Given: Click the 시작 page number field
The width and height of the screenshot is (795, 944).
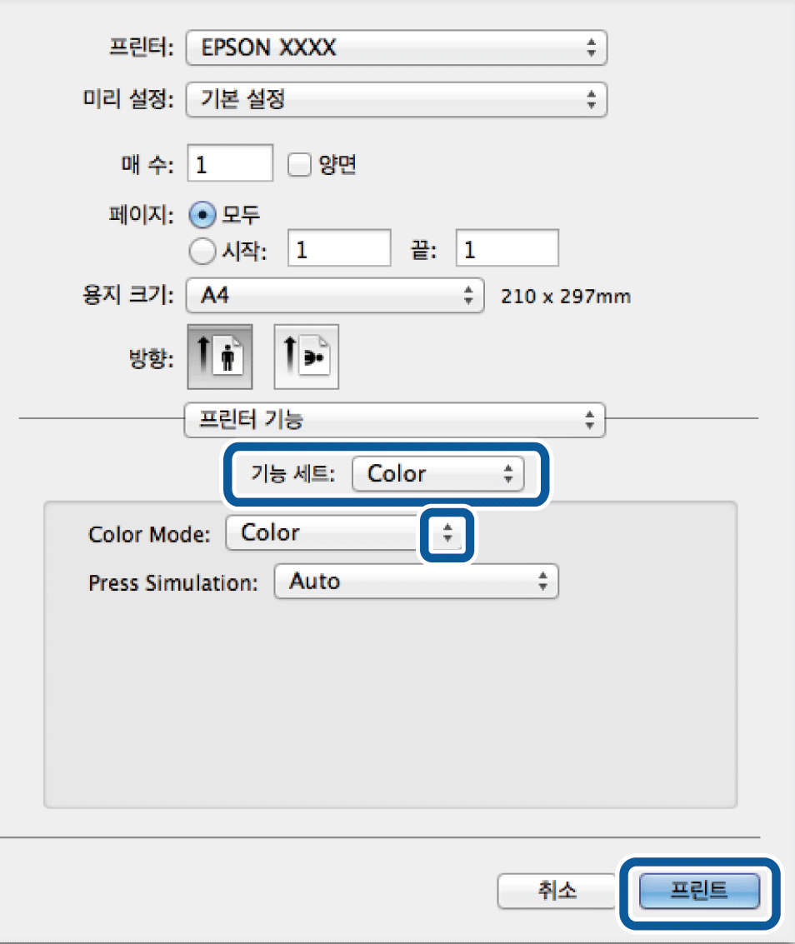Looking at the screenshot, I should pos(338,247).
